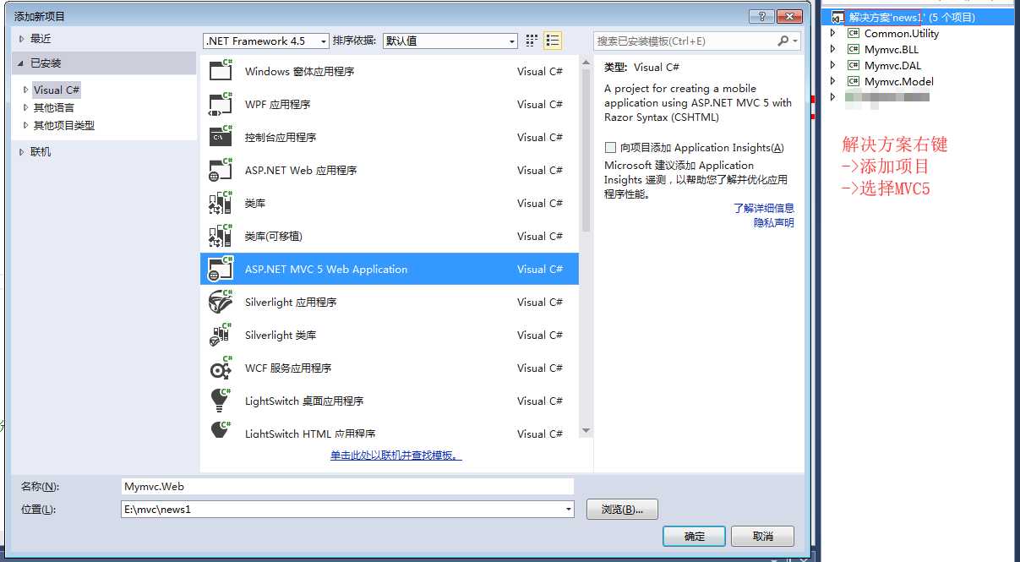Viewport: 1020px width, 562px height.
Task: Expand Mymvc.Model project in Solution Explorer
Action: click(833, 82)
